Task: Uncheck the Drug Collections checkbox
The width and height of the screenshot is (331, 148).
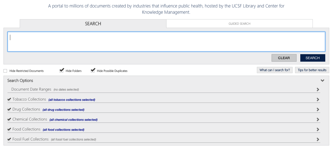Action: click(x=9, y=109)
